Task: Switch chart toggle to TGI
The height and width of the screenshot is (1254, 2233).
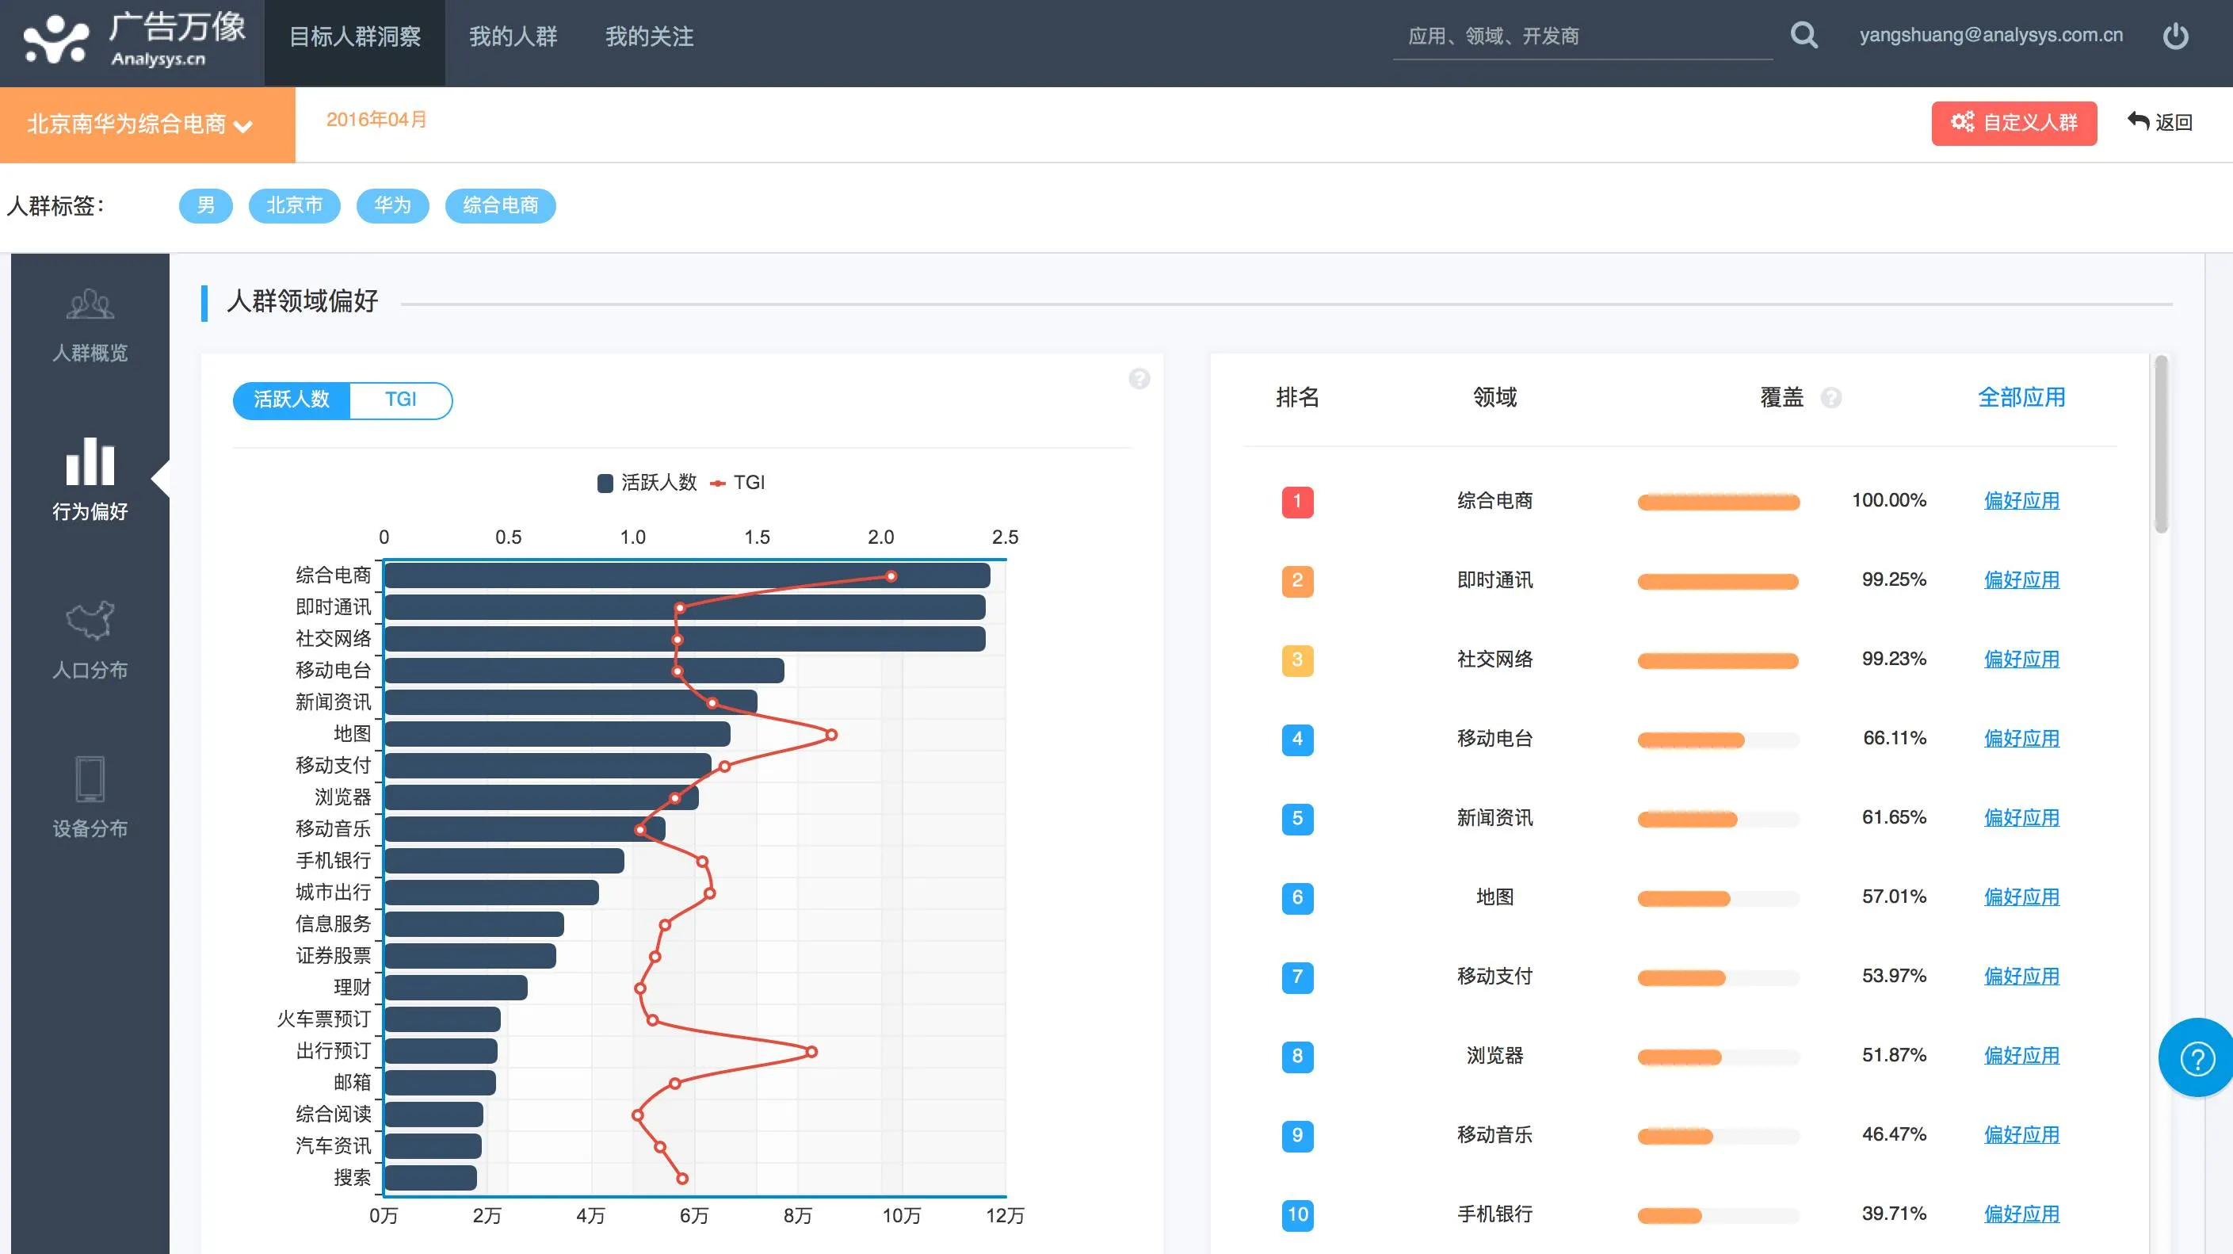Action: pyautogui.click(x=400, y=400)
